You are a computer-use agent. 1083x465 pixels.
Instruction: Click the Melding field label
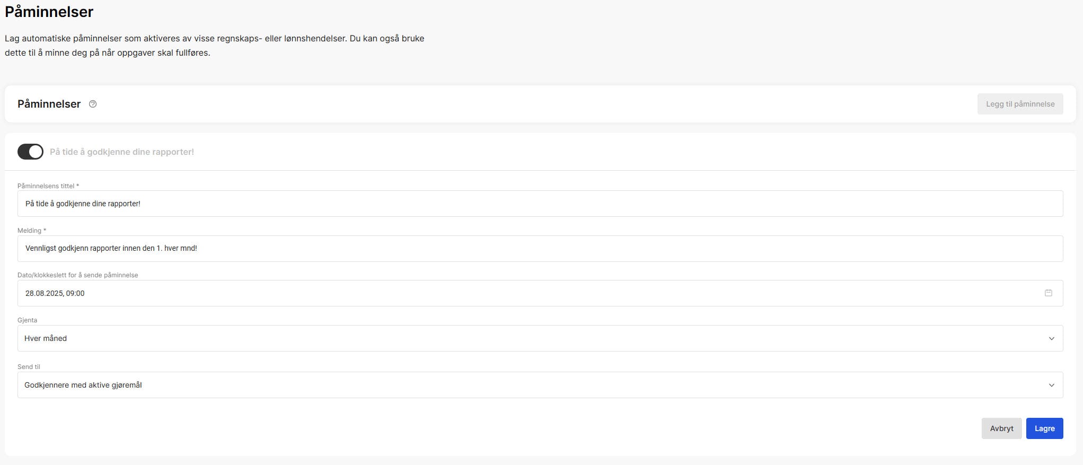[31, 231]
